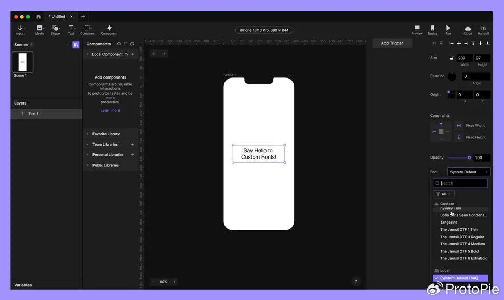
Task: Expand the Team Libraries section
Action: click(87, 145)
